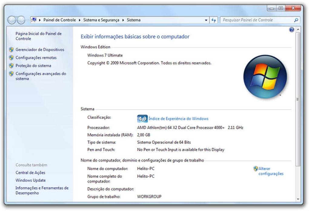Open Página Inicial do Painel de Controle
Viewport: 309px width, 211px height.
[x=39, y=36]
